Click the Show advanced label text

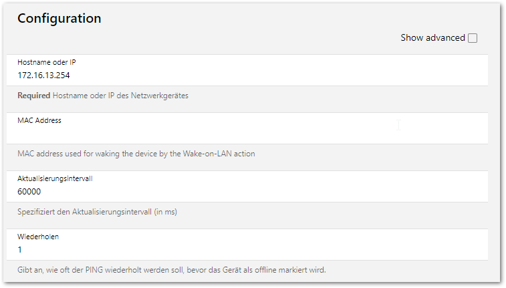coord(432,38)
